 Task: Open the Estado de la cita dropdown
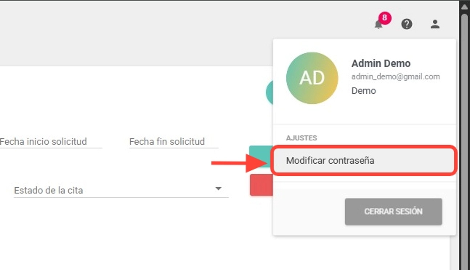(115, 190)
